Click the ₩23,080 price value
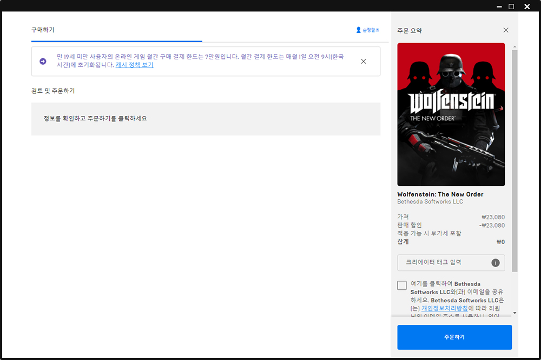The image size is (541, 360). click(x=493, y=217)
